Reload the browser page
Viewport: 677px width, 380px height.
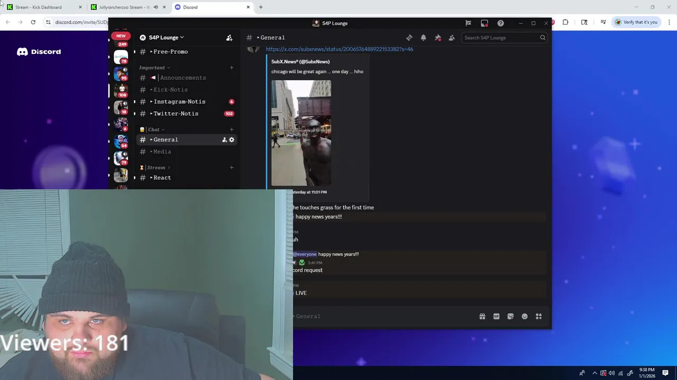[33, 22]
